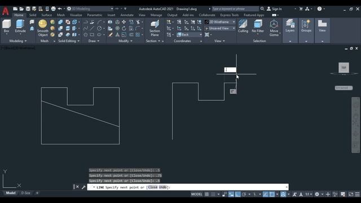
Task: Click the search magnifier icon
Action: (x=262, y=9)
